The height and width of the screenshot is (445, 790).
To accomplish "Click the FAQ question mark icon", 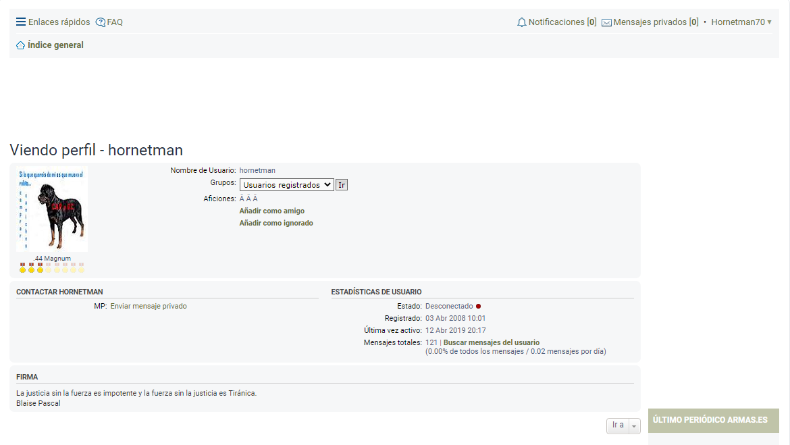I will pyautogui.click(x=101, y=22).
